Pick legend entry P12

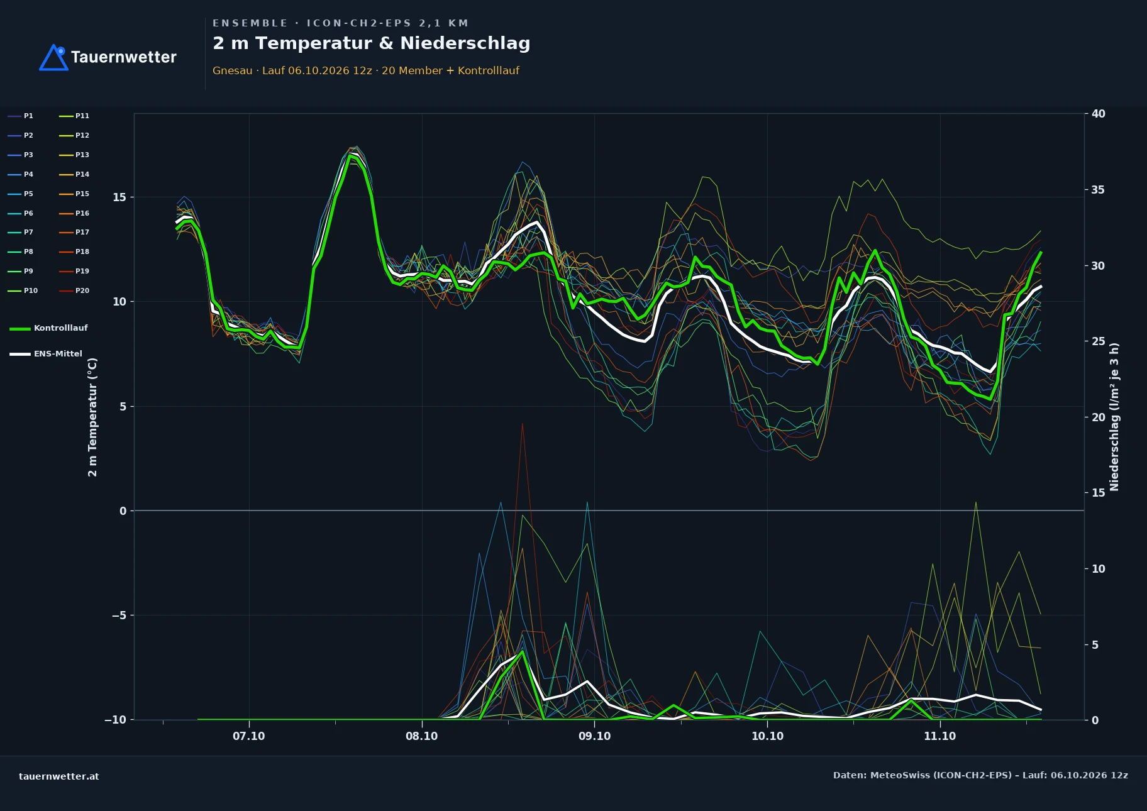(x=74, y=135)
